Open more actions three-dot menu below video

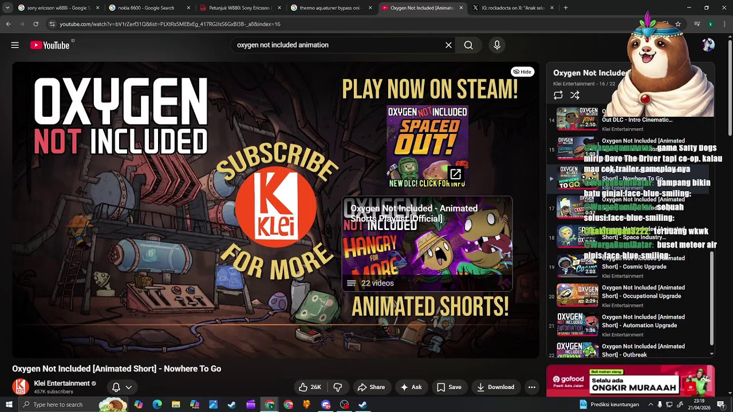(x=531, y=387)
